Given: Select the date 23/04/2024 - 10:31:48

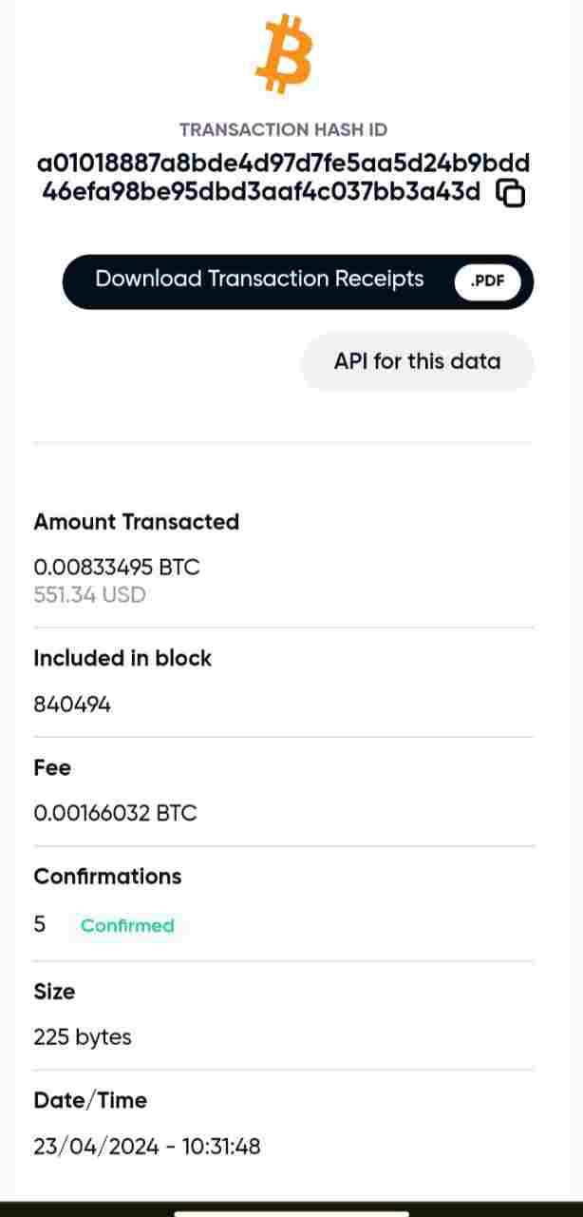Looking at the screenshot, I should tap(147, 1147).
